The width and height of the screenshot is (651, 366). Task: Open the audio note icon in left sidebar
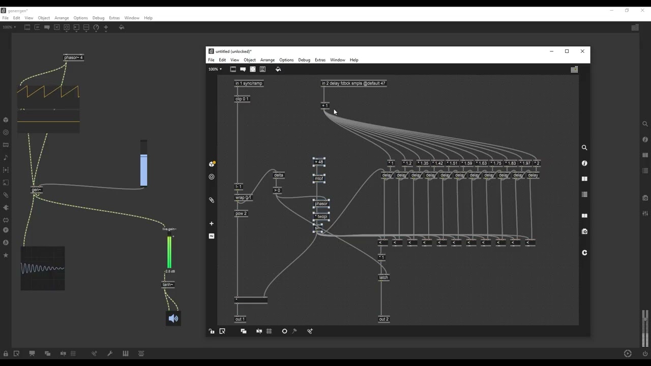(6, 158)
